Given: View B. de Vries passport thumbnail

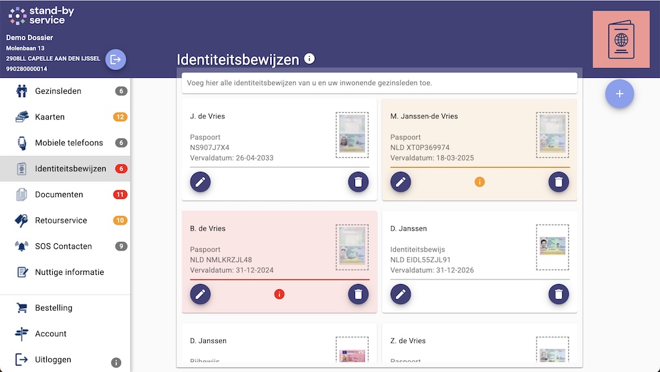Looking at the screenshot, I should click(352, 247).
